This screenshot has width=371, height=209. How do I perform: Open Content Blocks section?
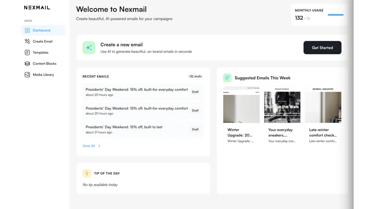(x=43, y=64)
